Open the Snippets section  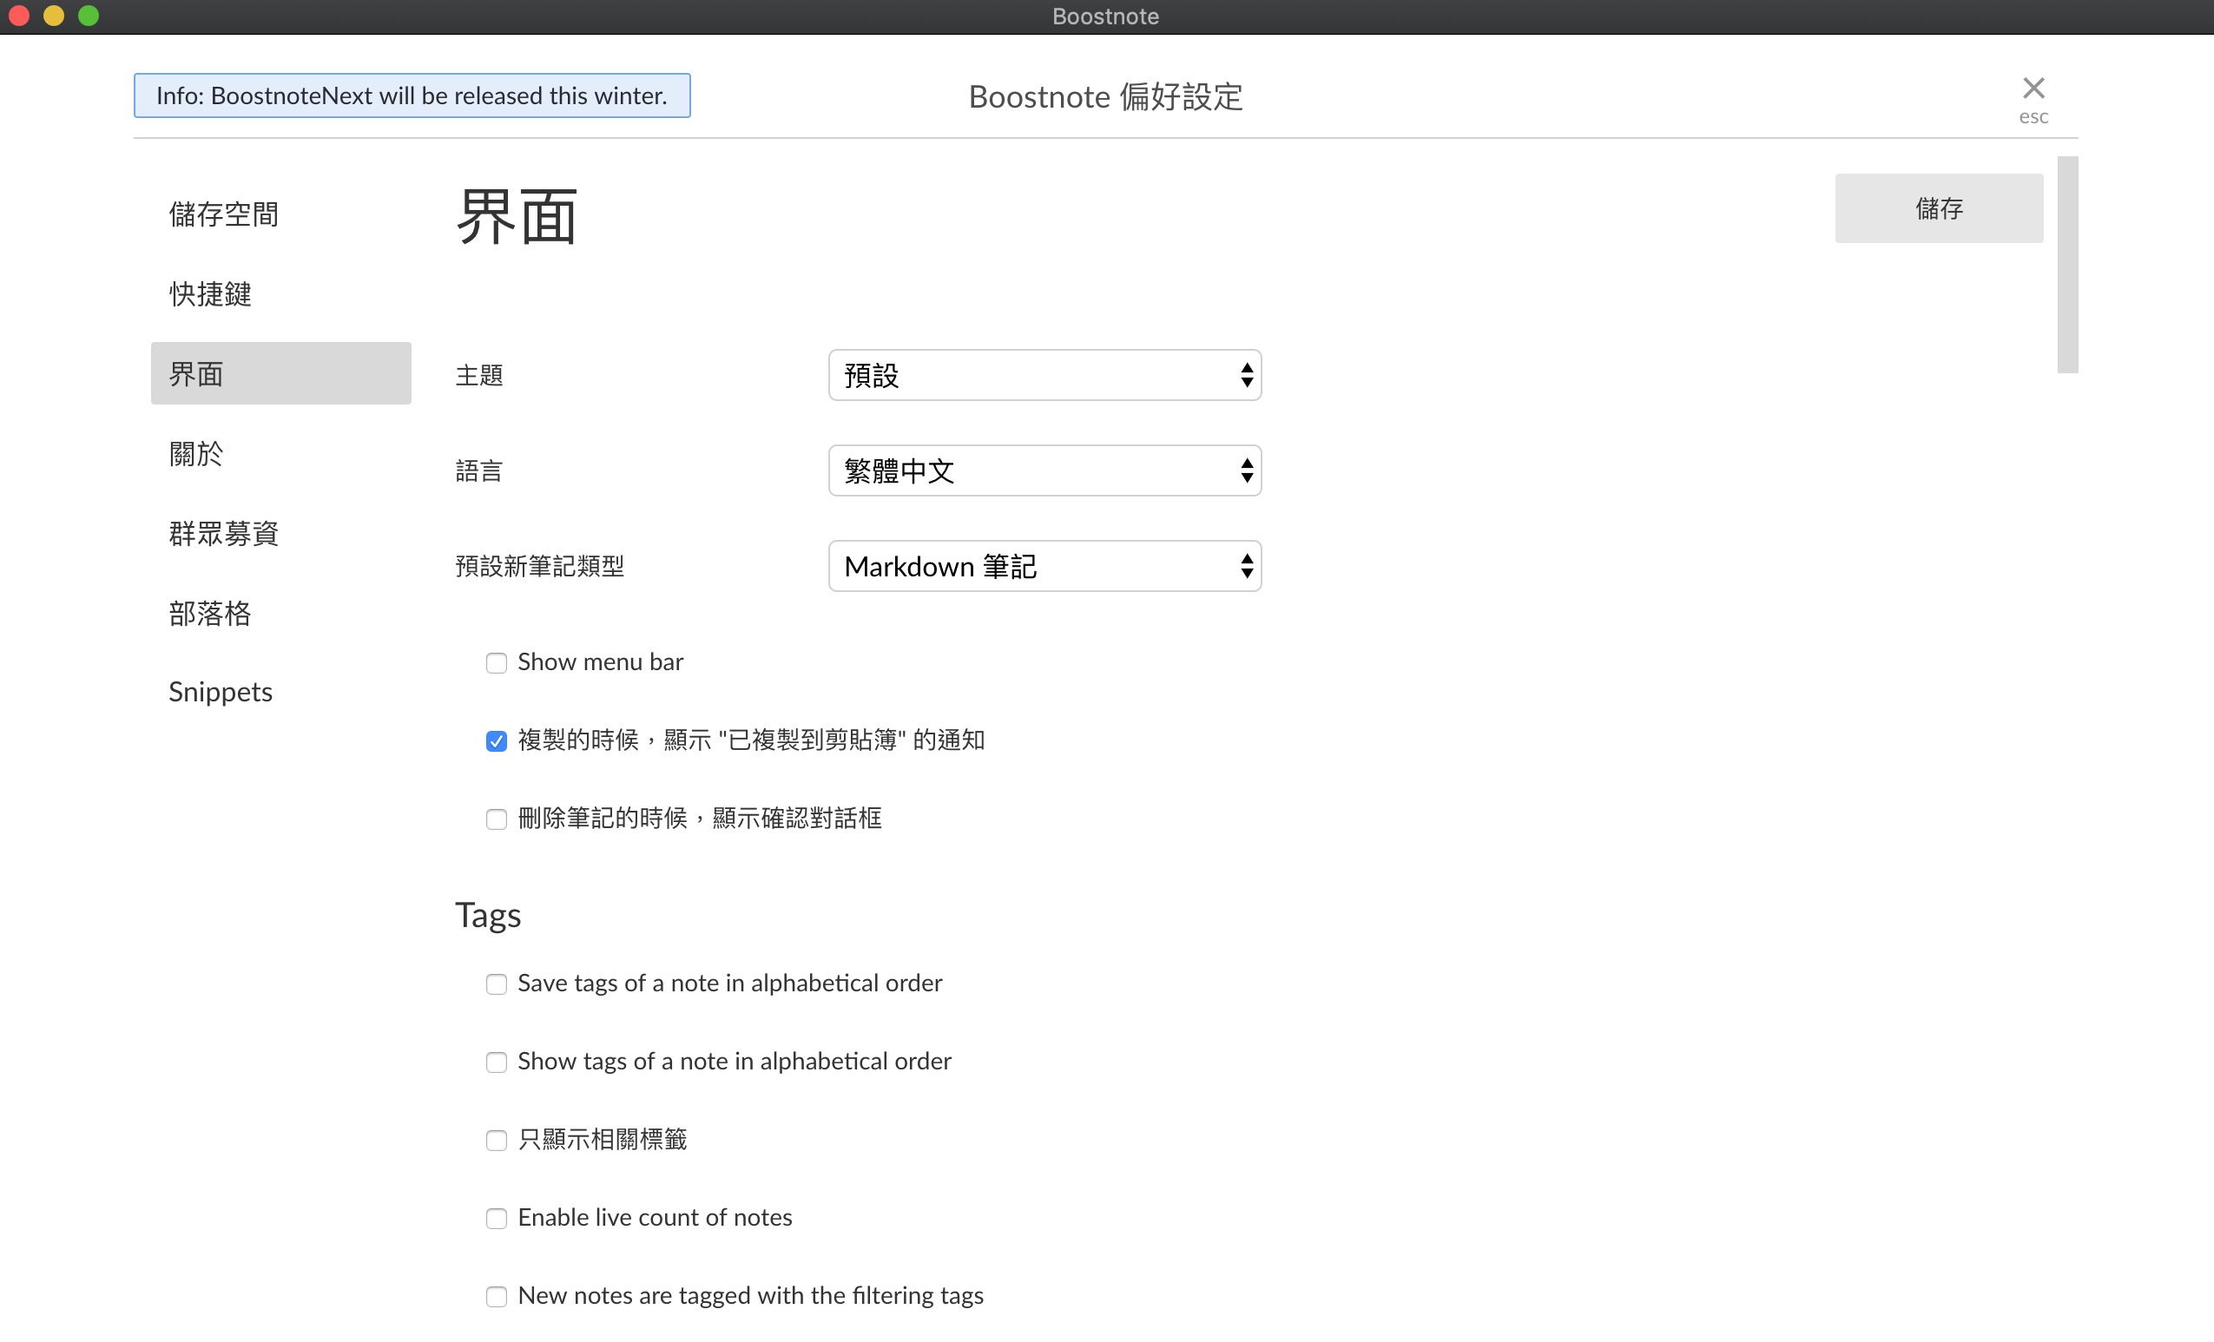(221, 692)
